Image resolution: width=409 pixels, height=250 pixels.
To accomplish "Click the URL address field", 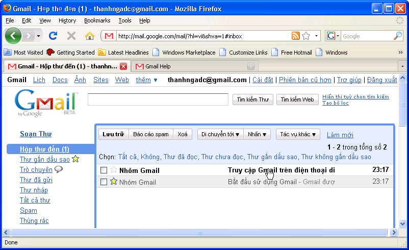I will [x=203, y=36].
